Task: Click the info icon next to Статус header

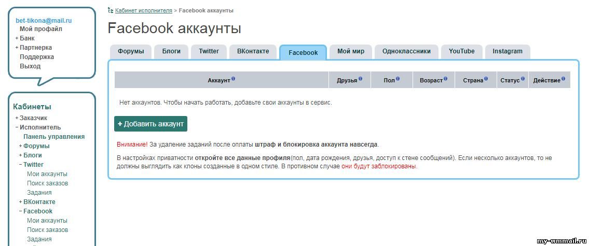Action: 523,79
